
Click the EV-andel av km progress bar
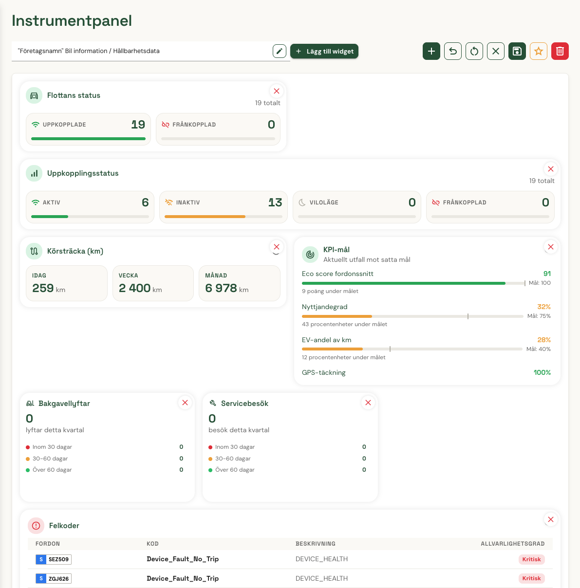412,349
